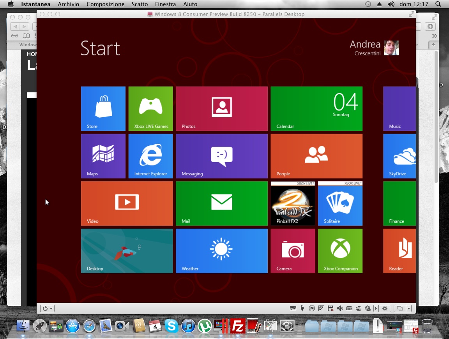Open the Istantanea application menu

click(x=35, y=4)
